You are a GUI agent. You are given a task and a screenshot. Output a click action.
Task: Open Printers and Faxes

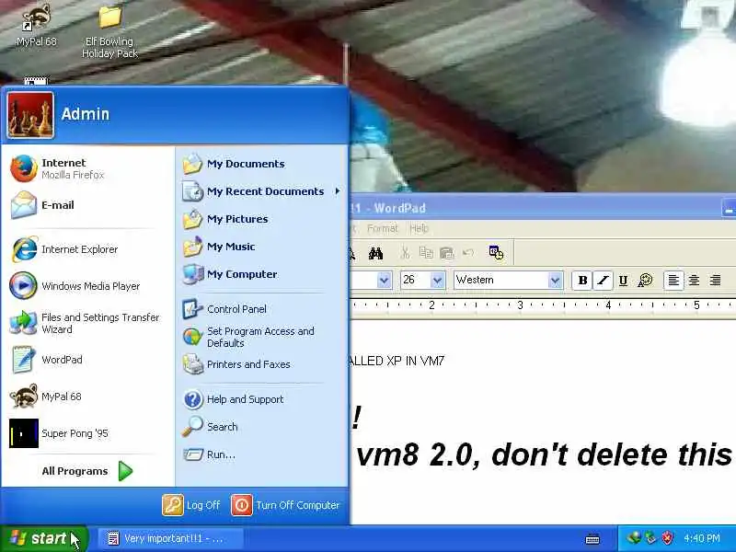(x=261, y=364)
